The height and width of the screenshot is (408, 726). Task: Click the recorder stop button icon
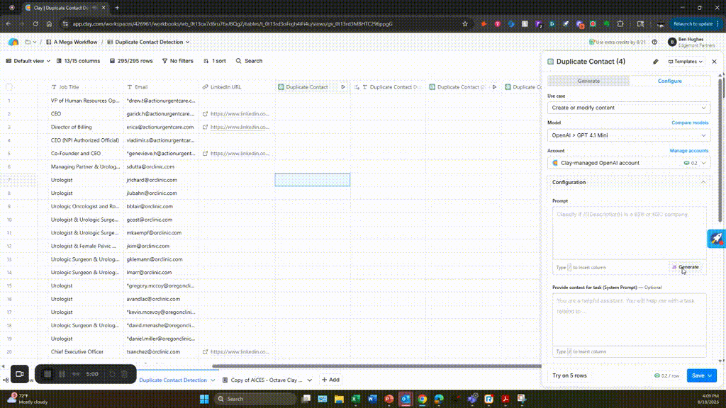coord(48,374)
